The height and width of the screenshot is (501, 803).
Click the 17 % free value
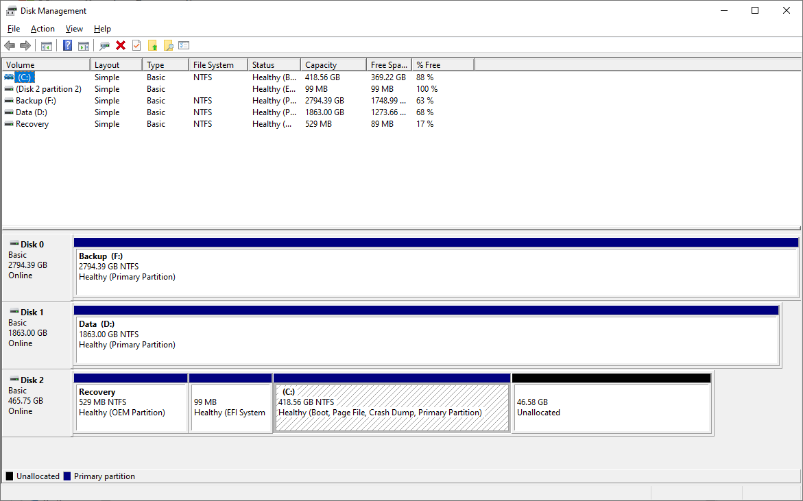(x=424, y=124)
